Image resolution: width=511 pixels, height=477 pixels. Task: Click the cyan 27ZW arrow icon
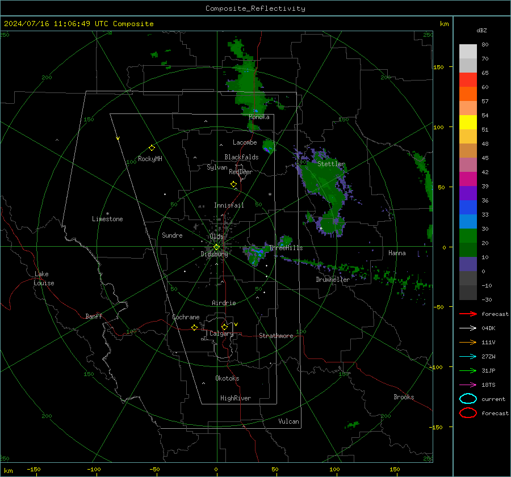click(x=468, y=357)
